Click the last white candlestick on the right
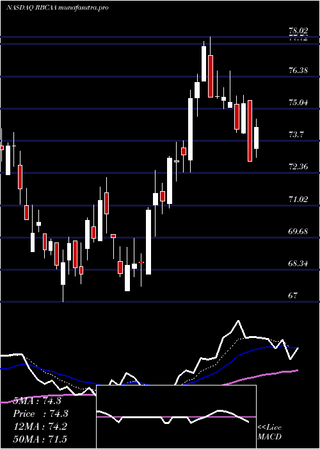The height and width of the screenshot is (449, 320). (256, 138)
